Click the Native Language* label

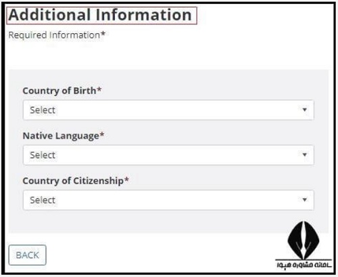64,136
